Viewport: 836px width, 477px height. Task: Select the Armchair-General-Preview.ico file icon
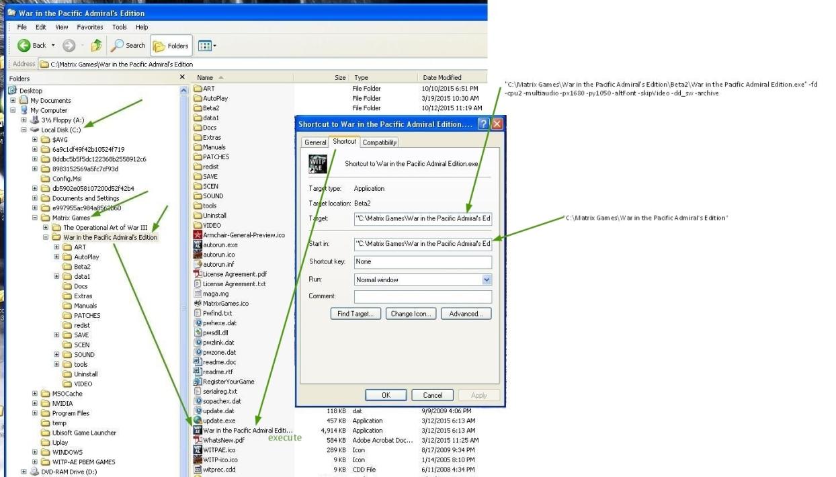pos(198,235)
